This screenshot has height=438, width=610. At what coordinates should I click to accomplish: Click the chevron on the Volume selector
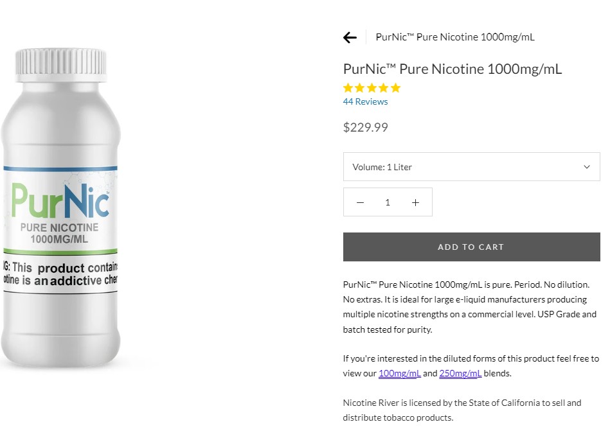click(586, 167)
